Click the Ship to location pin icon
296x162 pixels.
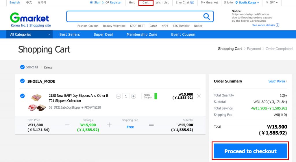coord(236,2)
